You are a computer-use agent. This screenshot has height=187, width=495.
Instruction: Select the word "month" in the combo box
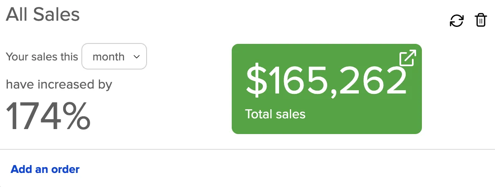[x=108, y=57]
